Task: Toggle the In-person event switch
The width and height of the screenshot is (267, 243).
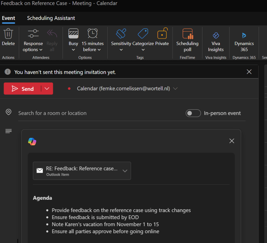Action: coord(193,113)
